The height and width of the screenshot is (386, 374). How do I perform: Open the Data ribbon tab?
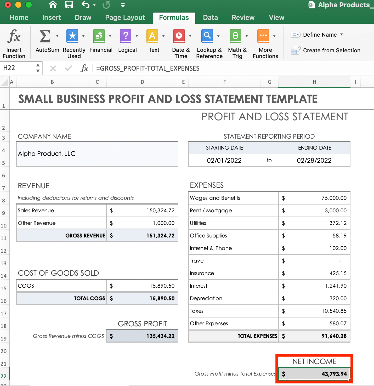[210, 18]
